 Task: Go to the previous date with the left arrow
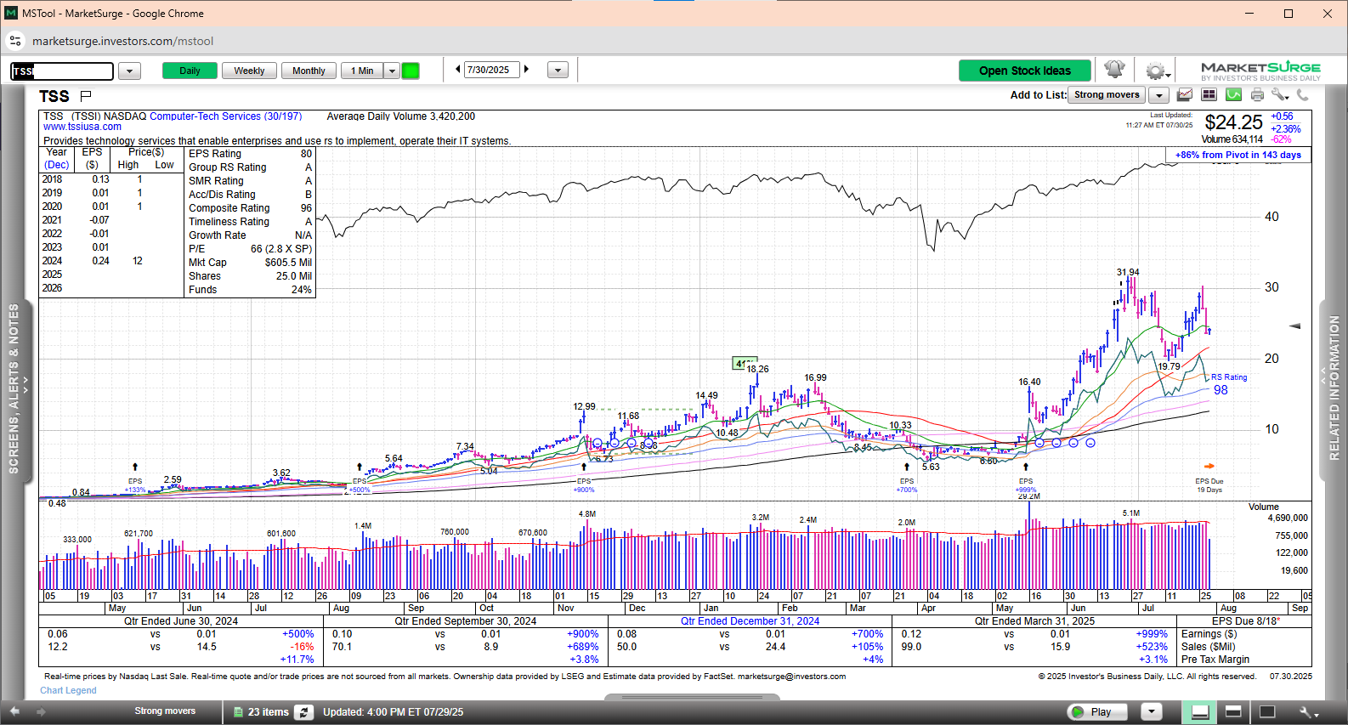click(458, 70)
